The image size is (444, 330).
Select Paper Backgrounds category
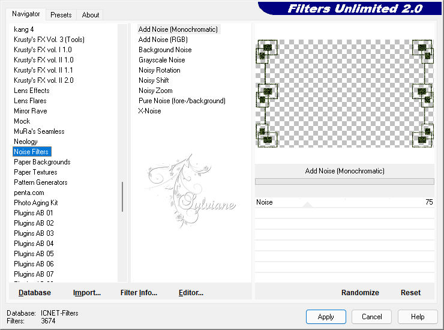(42, 162)
